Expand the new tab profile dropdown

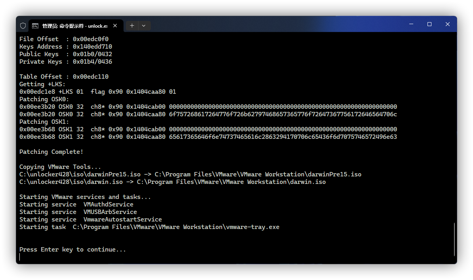click(144, 26)
